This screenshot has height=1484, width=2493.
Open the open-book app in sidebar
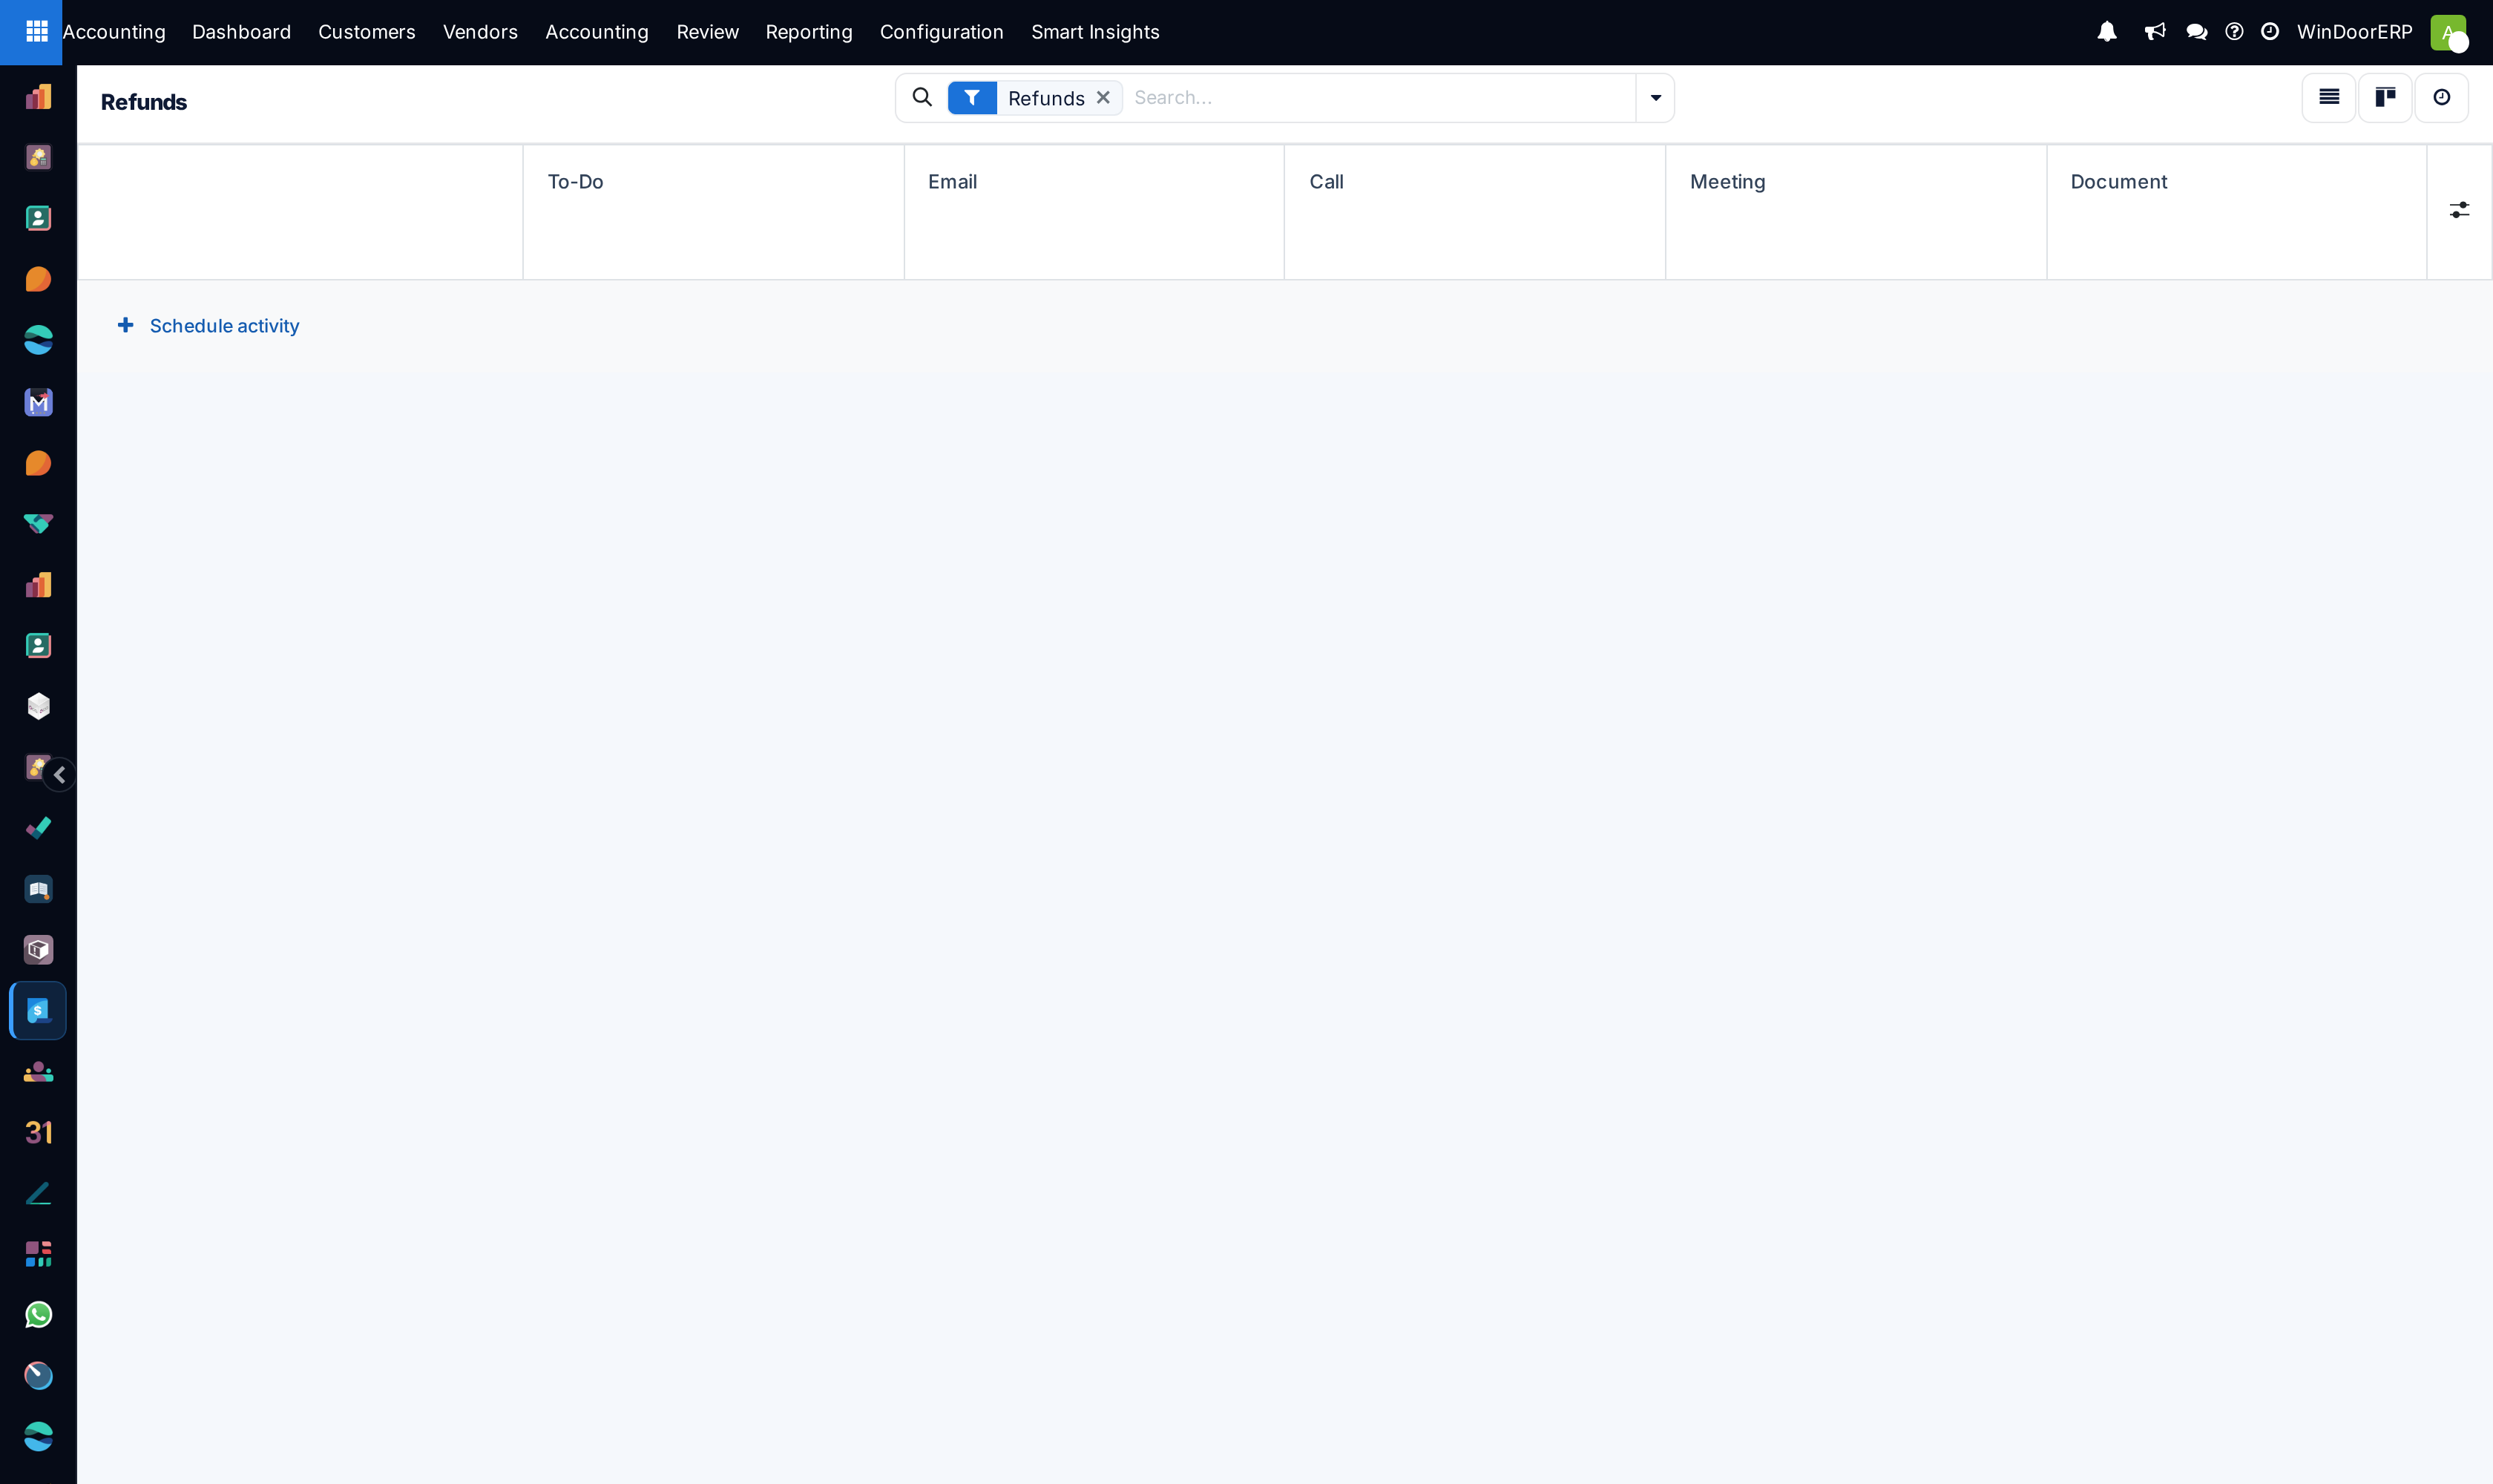point(38,889)
